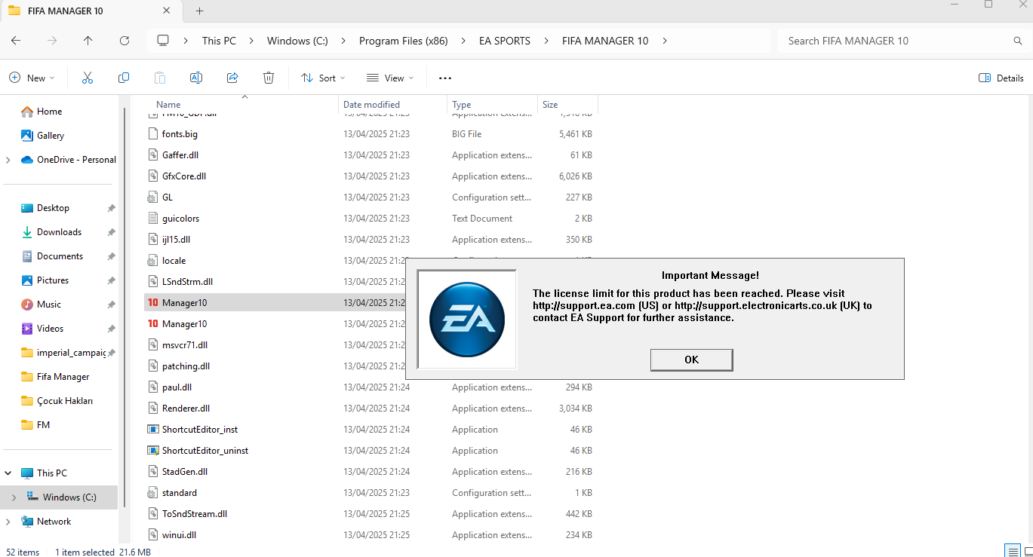1033x557 pixels.
Task: Go back with the back arrow
Action: [16, 41]
